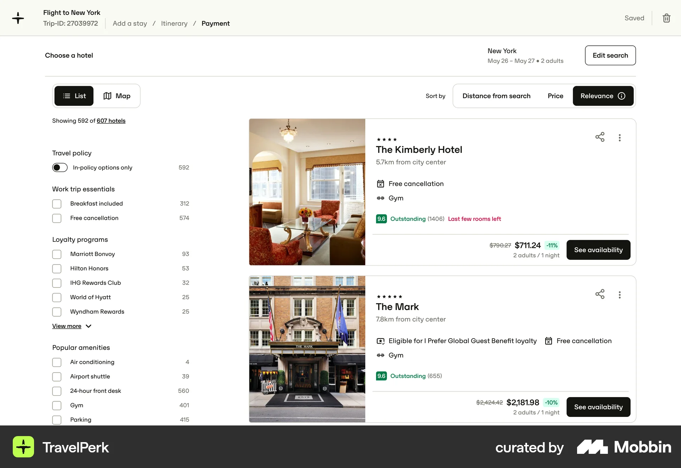681x468 pixels.
Task: See availability for The Kimberly Hotel
Action: pyautogui.click(x=598, y=250)
